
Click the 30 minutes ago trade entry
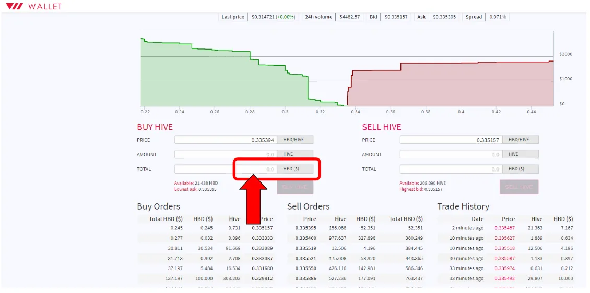(467, 259)
